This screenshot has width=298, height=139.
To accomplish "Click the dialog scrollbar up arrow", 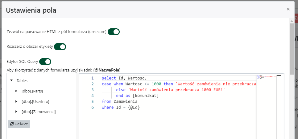I will pos(291,20).
